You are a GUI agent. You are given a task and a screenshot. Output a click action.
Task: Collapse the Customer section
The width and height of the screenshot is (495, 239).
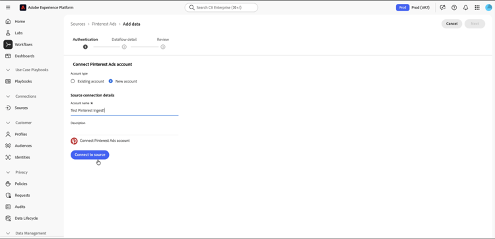pos(8,123)
